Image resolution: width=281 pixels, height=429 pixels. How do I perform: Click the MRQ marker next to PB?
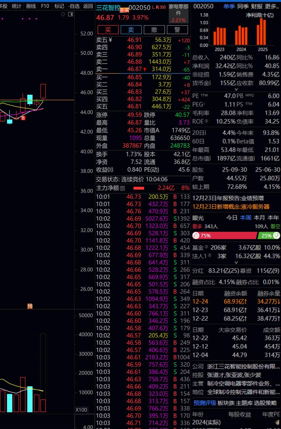click(249, 95)
